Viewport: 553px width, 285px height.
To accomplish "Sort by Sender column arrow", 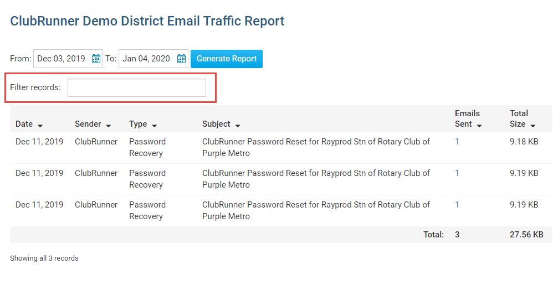I will 109,125.
